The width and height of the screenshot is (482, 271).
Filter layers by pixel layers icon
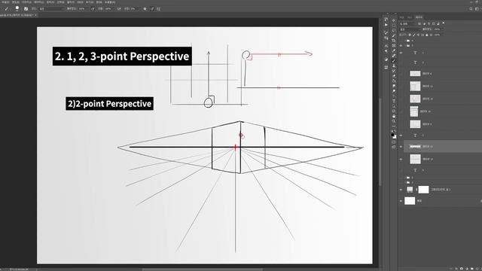coord(419,23)
